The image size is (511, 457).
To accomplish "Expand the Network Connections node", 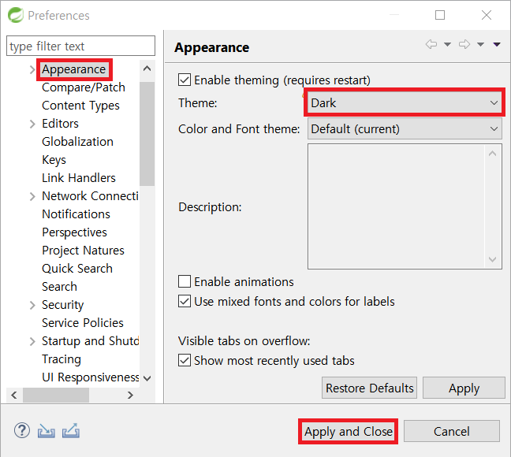I will pos(32,196).
